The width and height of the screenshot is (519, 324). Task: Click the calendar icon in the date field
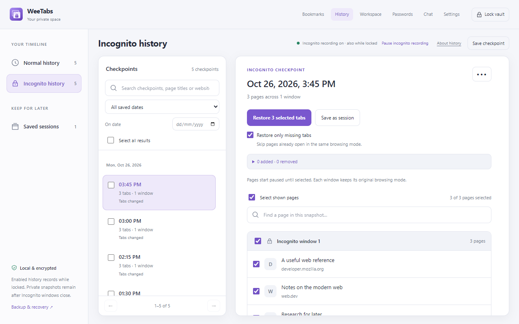[213, 124]
